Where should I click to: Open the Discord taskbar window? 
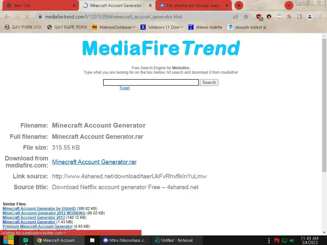coord(126,240)
